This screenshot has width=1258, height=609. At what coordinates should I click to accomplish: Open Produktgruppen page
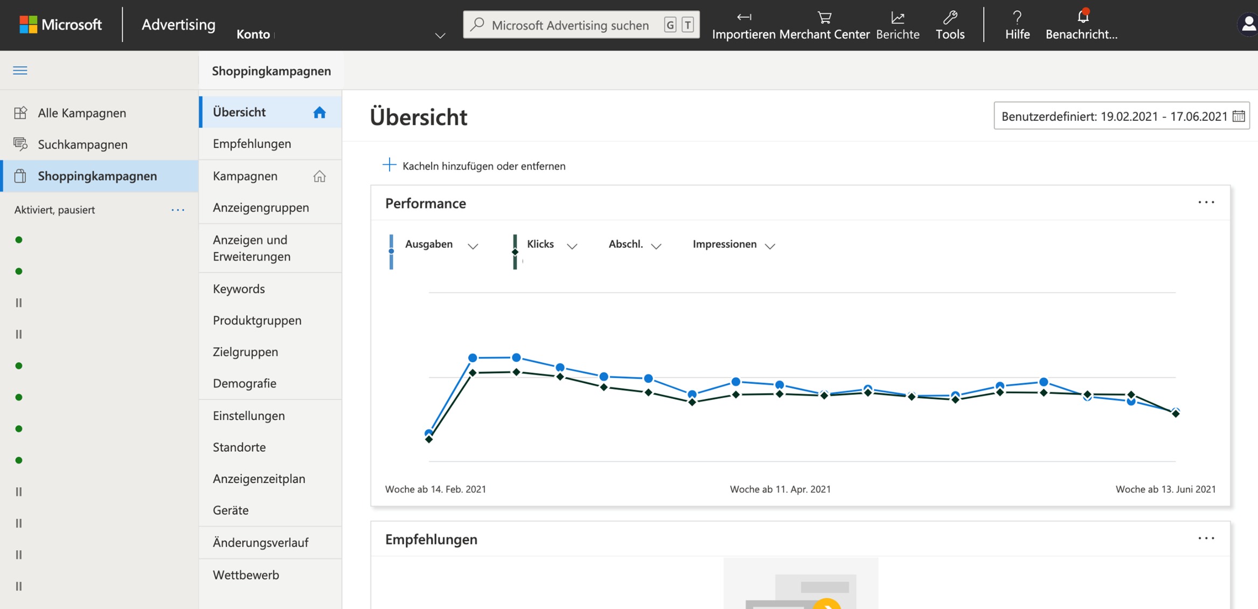pos(270,320)
